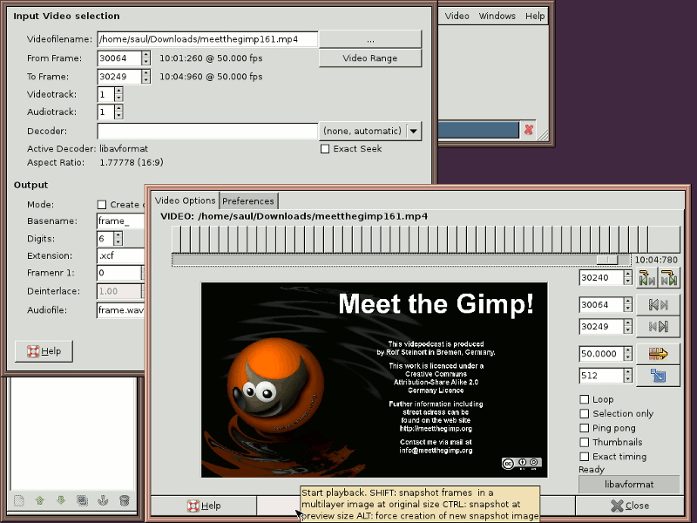Viewport: 697px width, 523px height.
Task: Click the anchor layer icon
Action: [103, 500]
